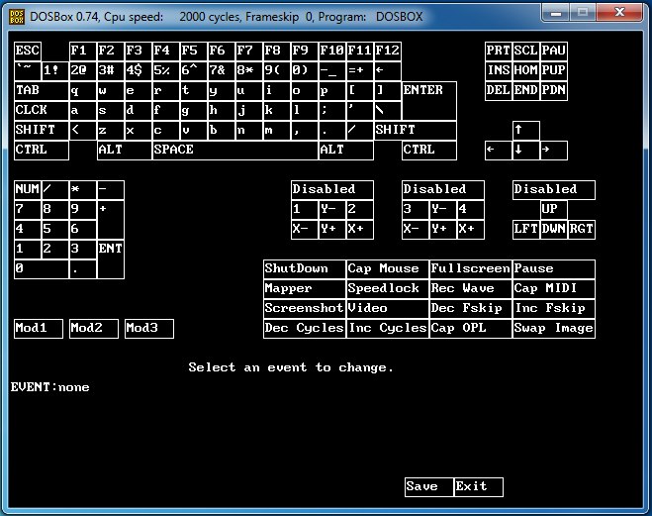652x516 pixels.
Task: Select the down arrow cursor key
Action: (526, 151)
